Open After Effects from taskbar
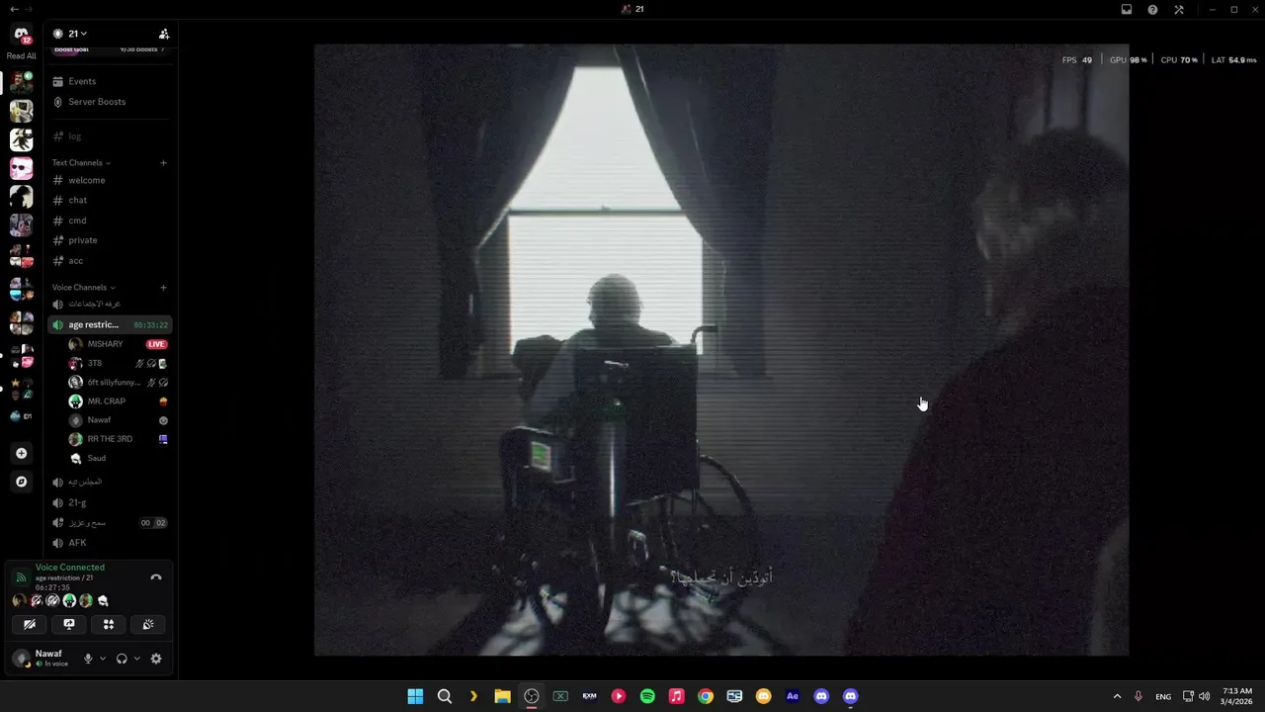 coord(792,696)
